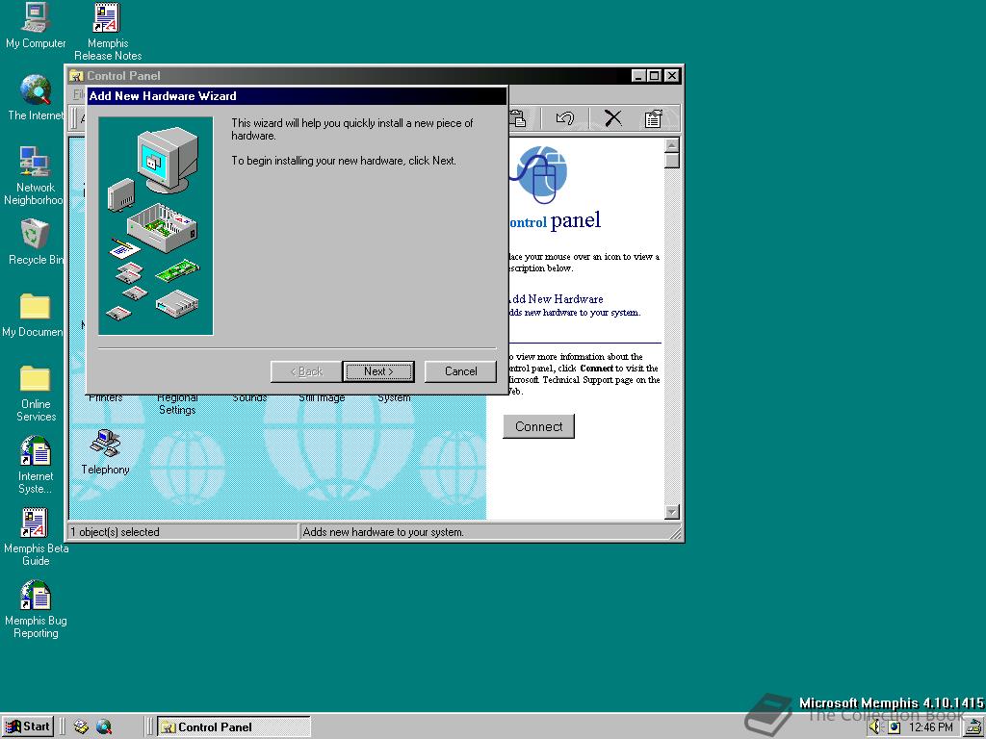Select The Internet desktop icon
This screenshot has width=986, height=739.
tap(36, 98)
